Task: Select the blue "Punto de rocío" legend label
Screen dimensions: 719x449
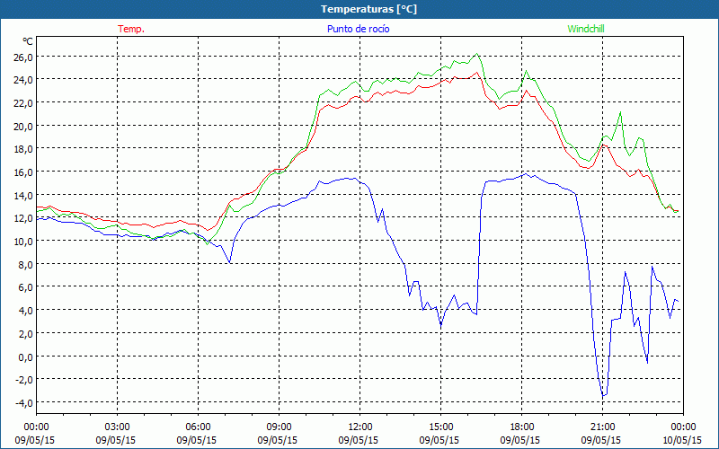Action: pos(358,29)
